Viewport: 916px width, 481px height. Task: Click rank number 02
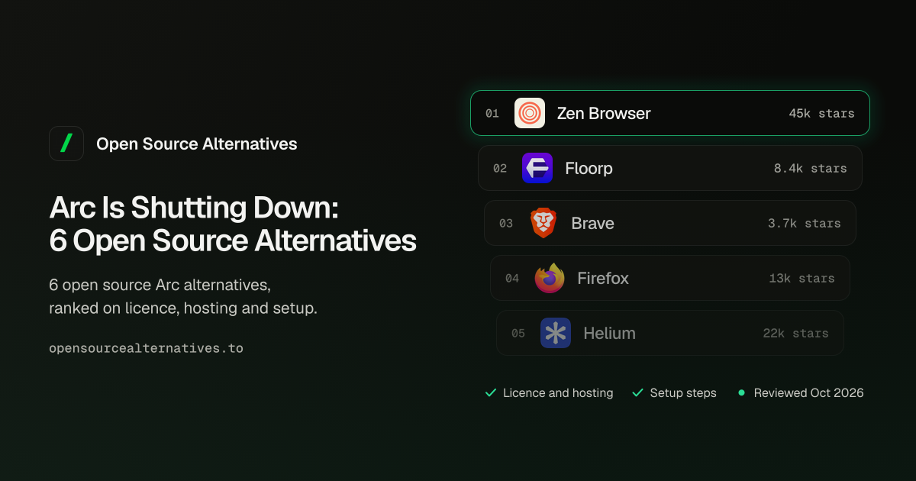point(500,168)
